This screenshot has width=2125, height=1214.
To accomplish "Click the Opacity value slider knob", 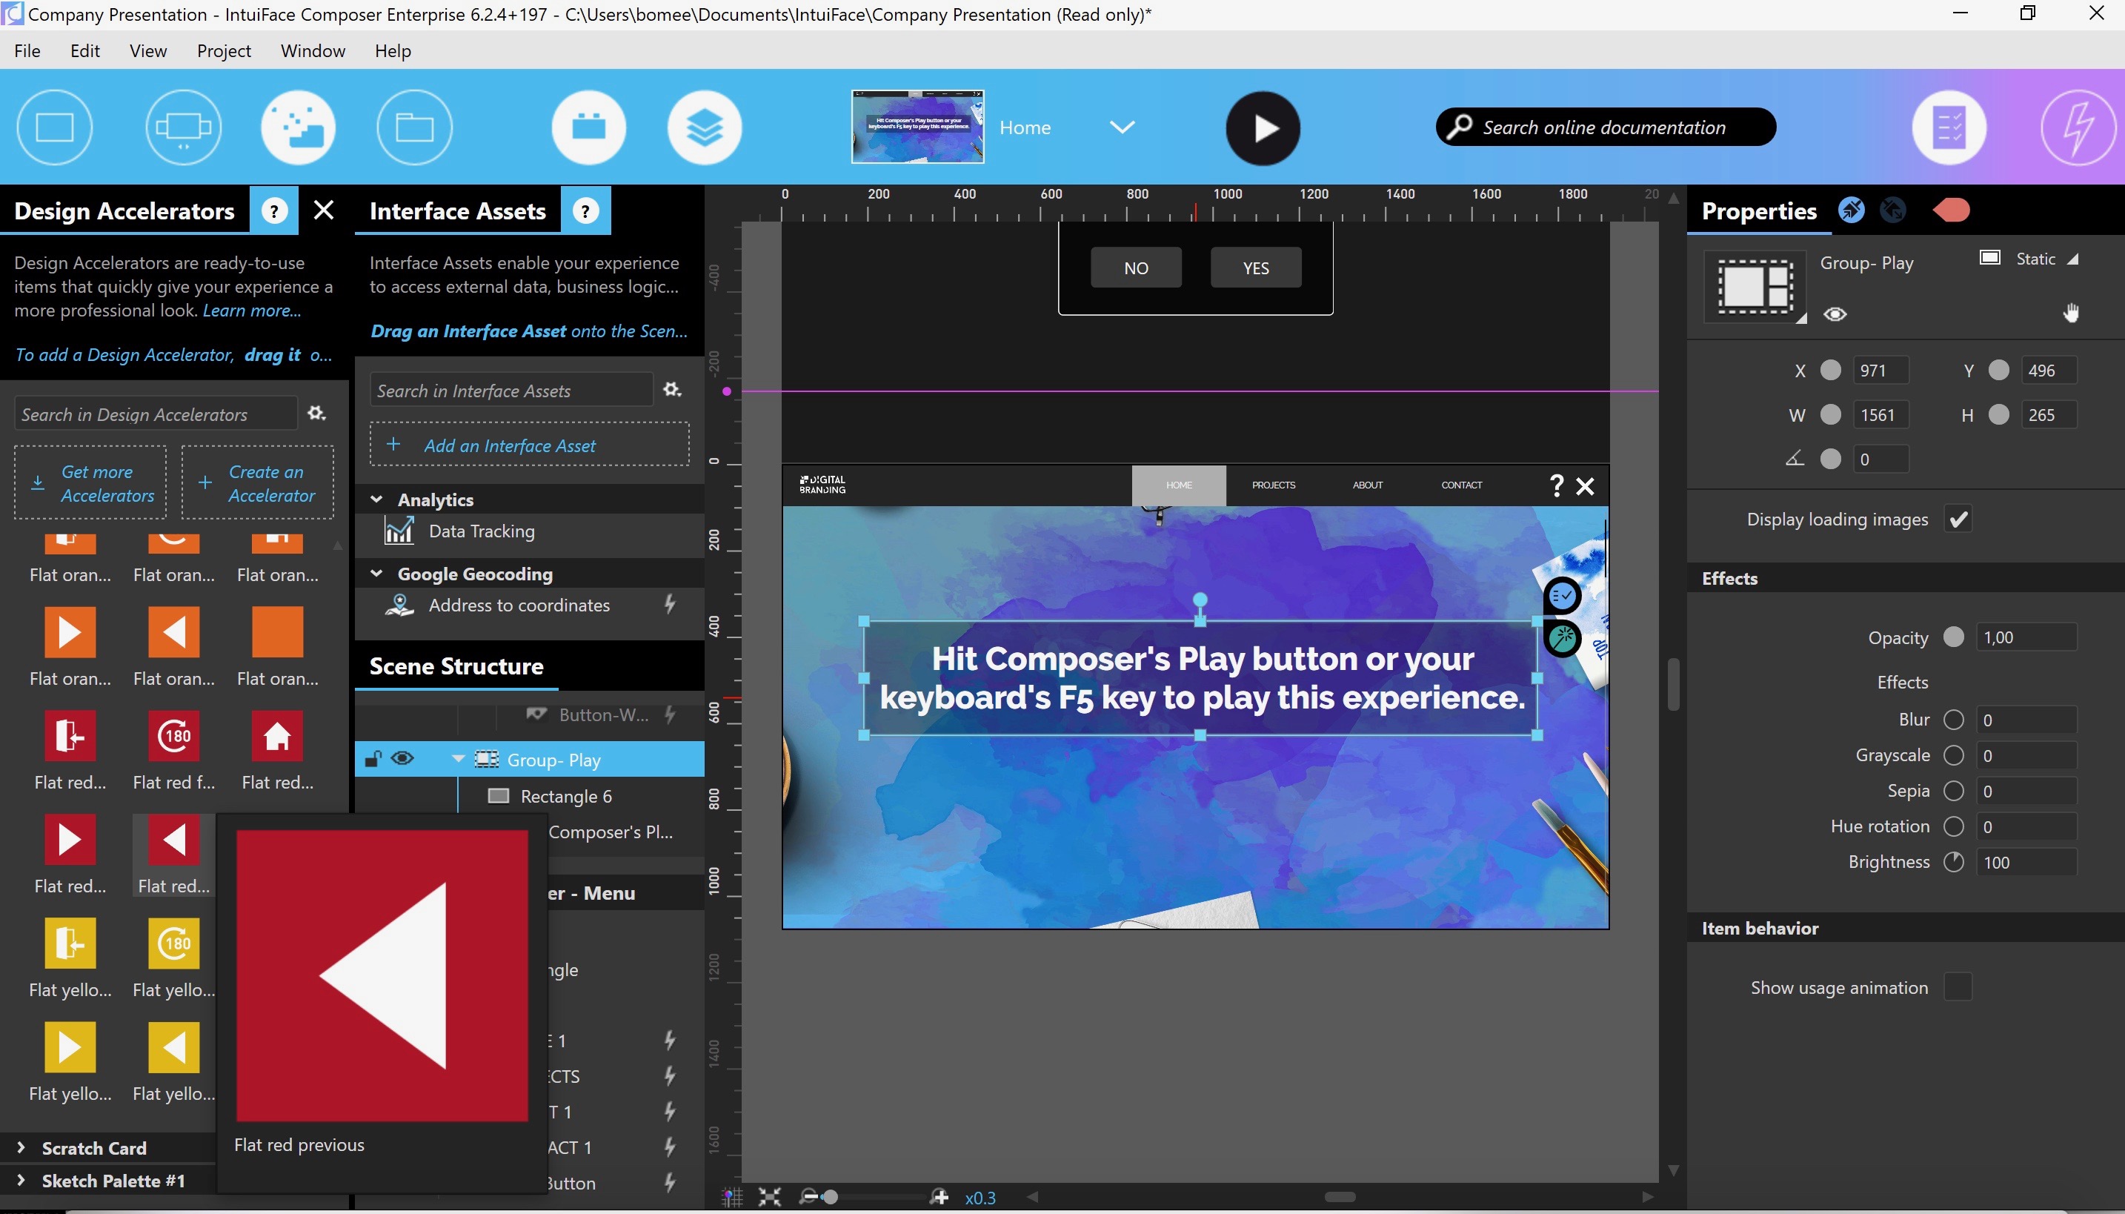I will [1953, 637].
